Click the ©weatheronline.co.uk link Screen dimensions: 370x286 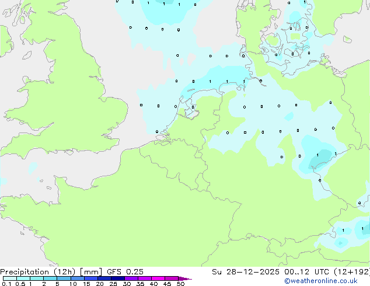click(321, 281)
